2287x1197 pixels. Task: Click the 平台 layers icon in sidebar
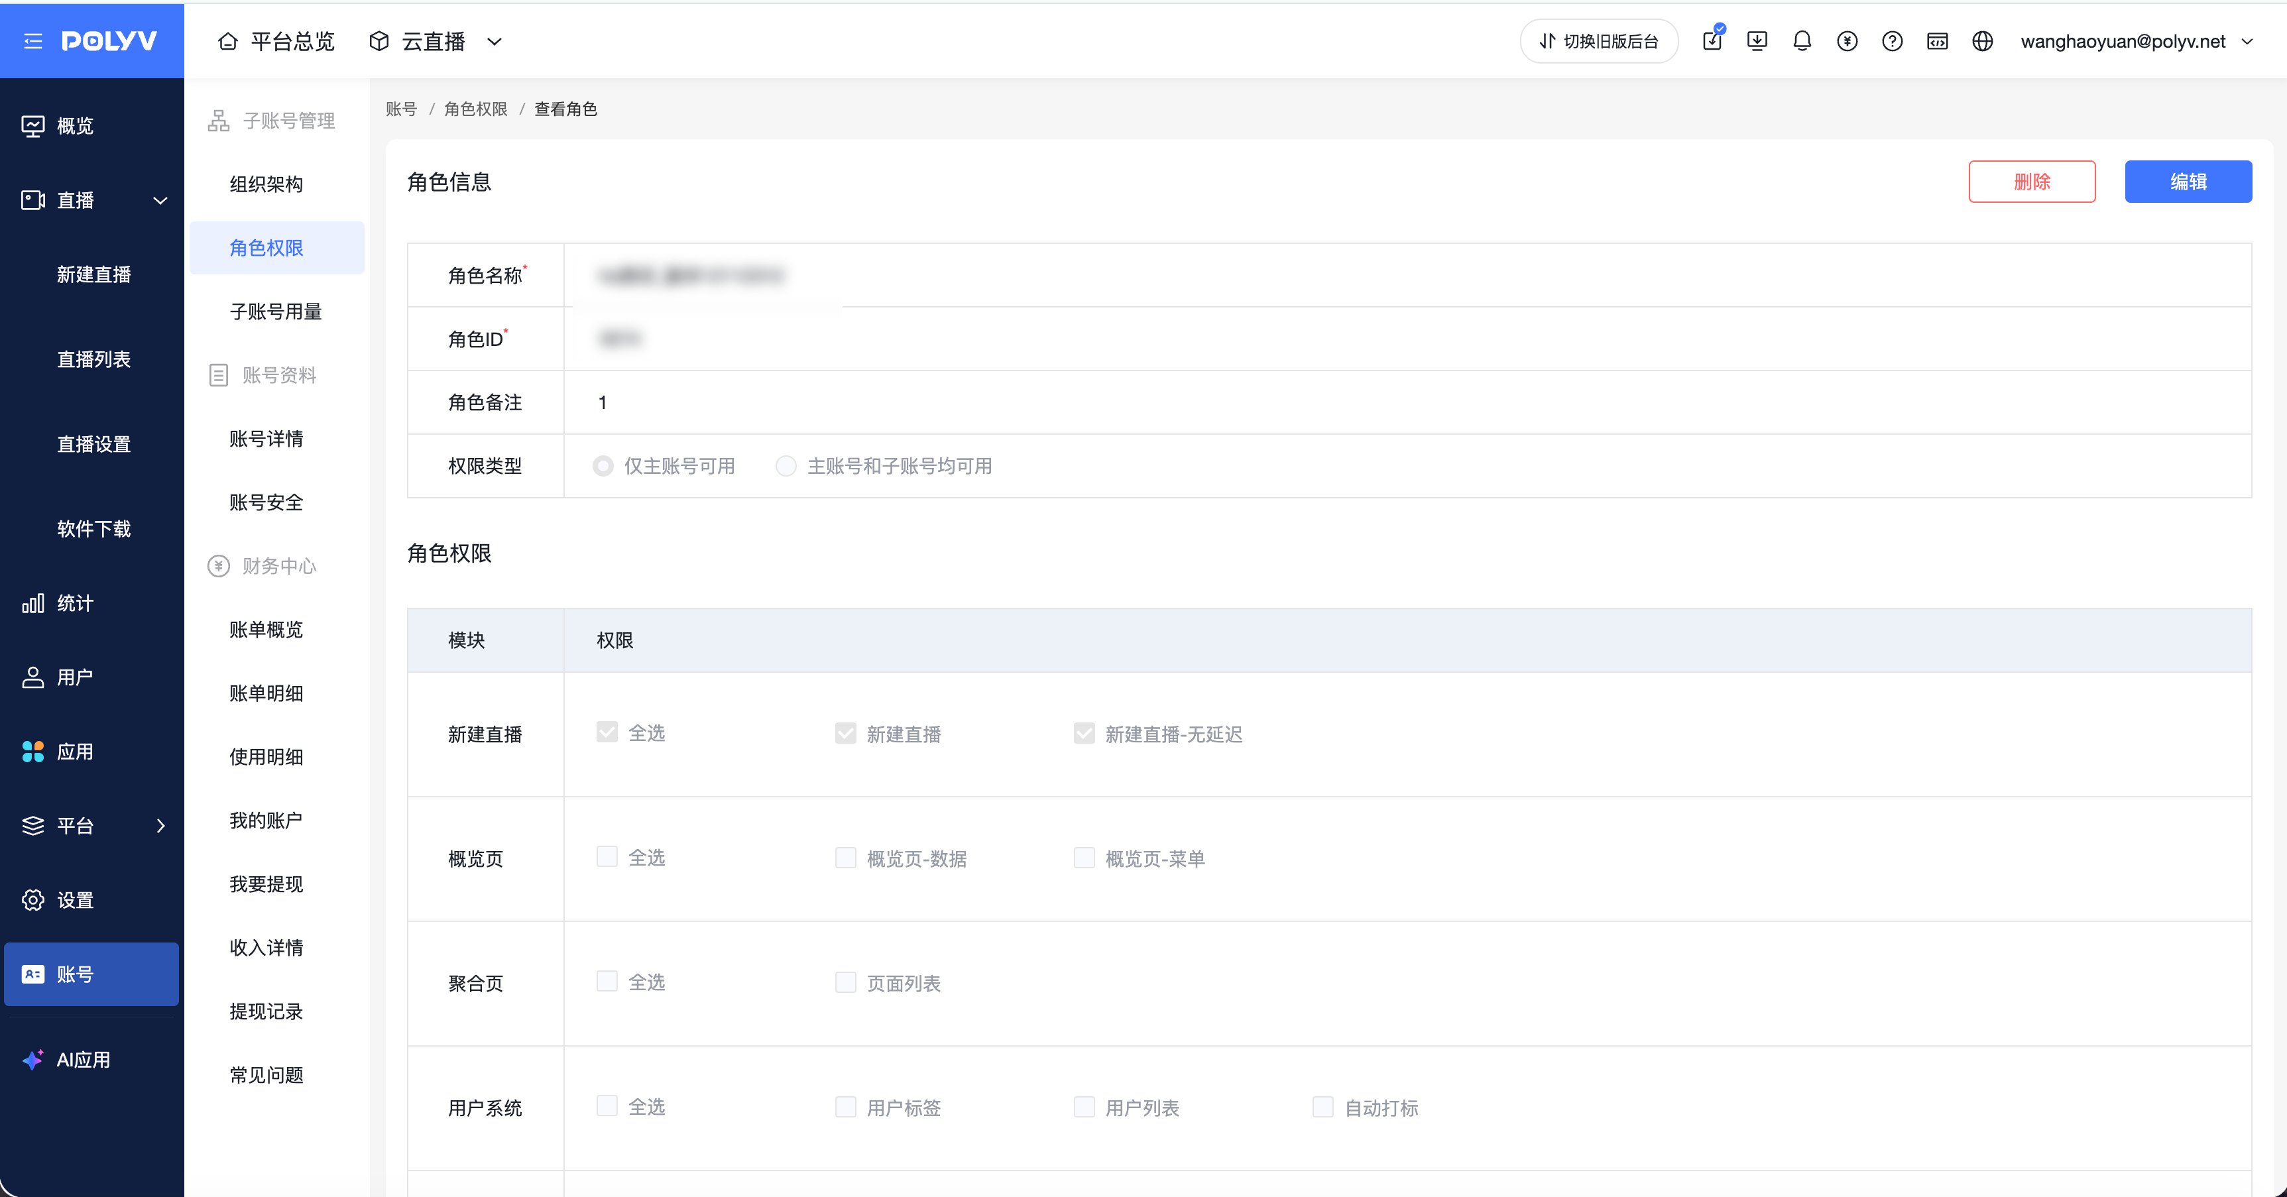[x=33, y=826]
